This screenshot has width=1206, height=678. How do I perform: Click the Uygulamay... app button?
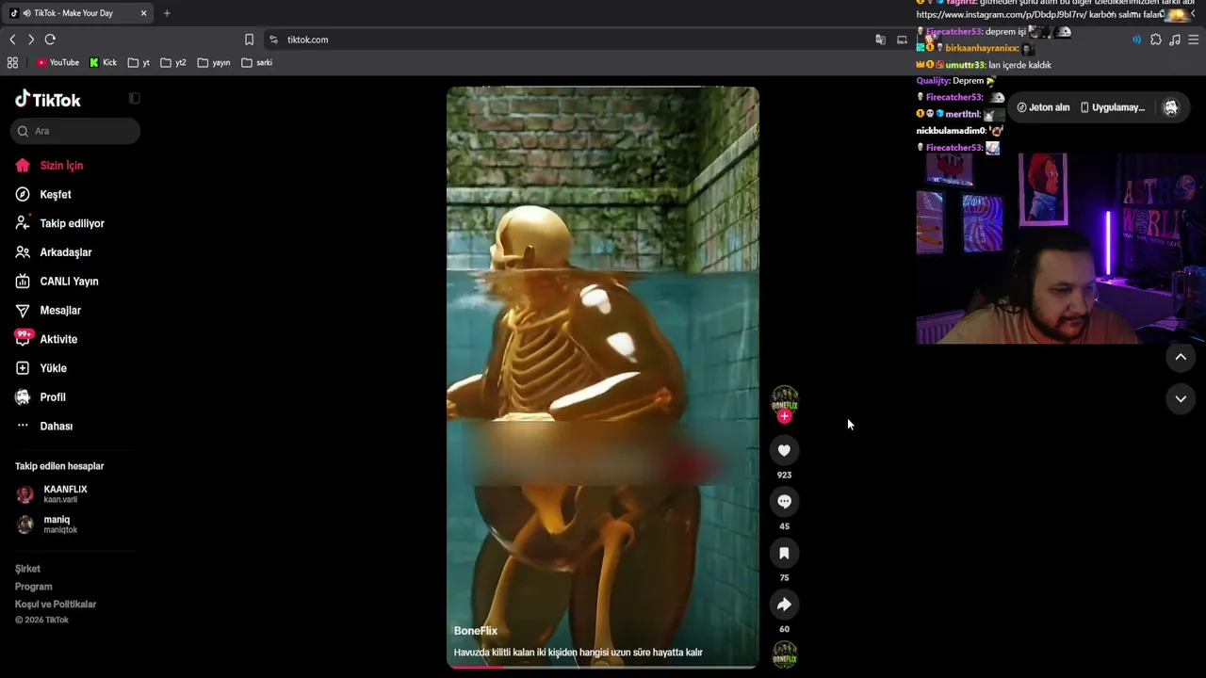(x=1113, y=107)
